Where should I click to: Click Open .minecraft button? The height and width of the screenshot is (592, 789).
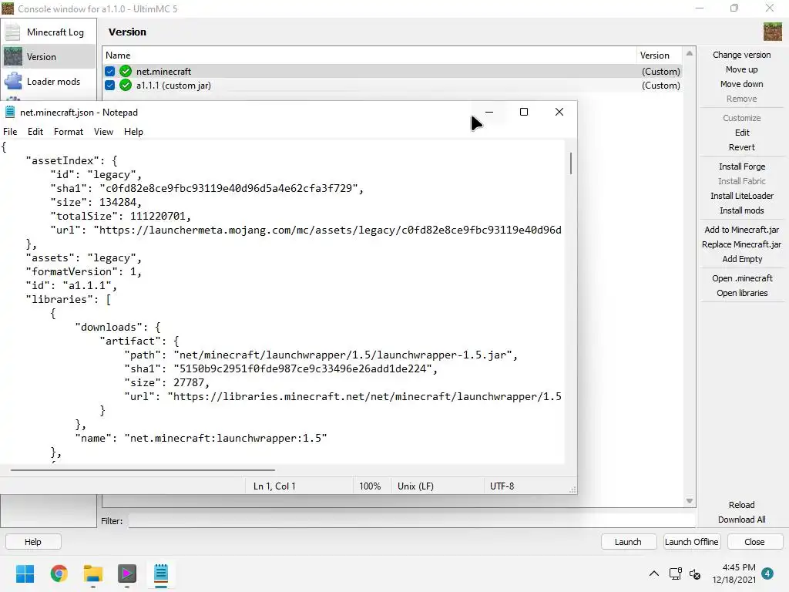coord(742,277)
